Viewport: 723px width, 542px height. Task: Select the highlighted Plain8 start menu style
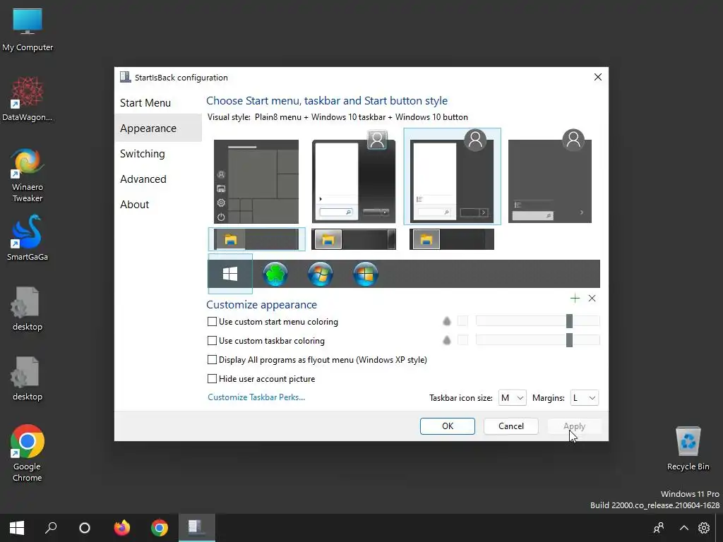pyautogui.click(x=452, y=176)
